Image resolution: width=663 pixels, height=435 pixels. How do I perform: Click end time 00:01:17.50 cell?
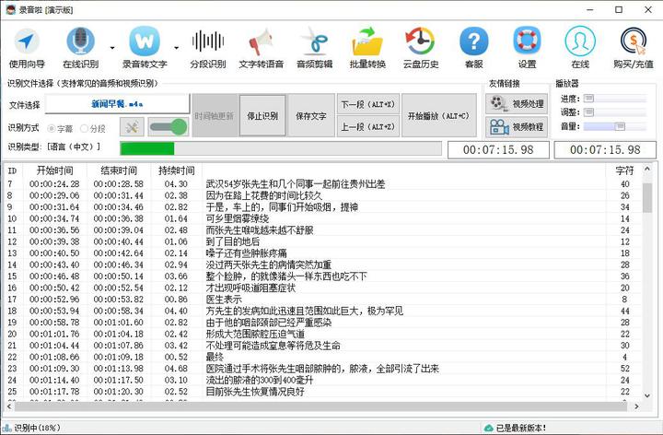pyautogui.click(x=119, y=380)
